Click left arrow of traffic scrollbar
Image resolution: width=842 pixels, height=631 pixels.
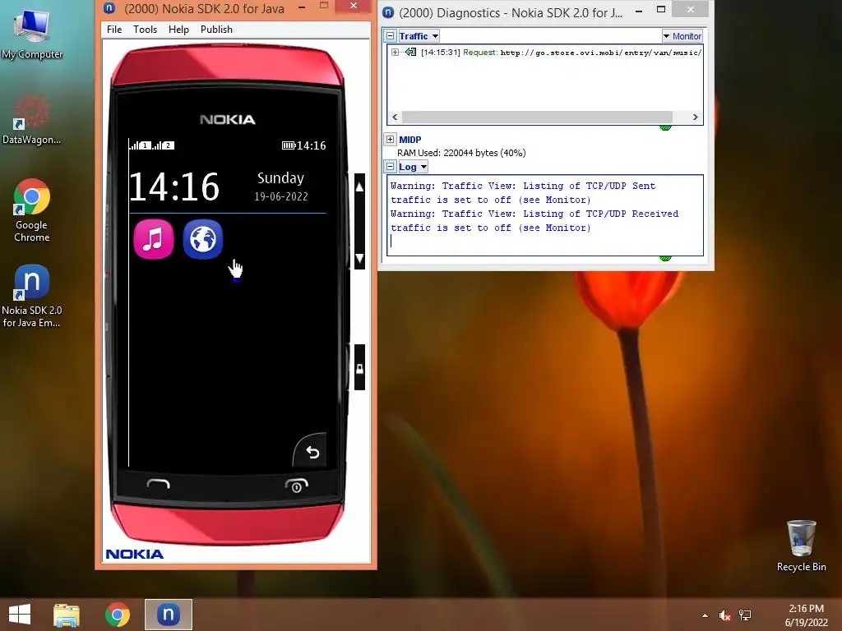[x=396, y=117]
